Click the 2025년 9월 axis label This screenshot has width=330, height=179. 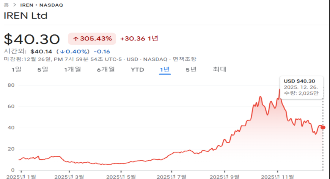[225, 177]
